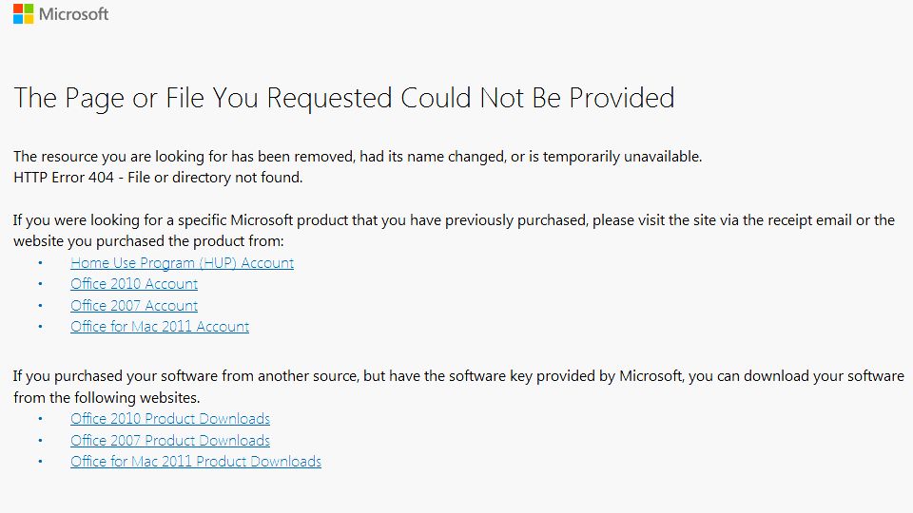Open Office for Mac 2011 Product Downloads
Viewport: 913px width, 513px height.
click(x=196, y=462)
